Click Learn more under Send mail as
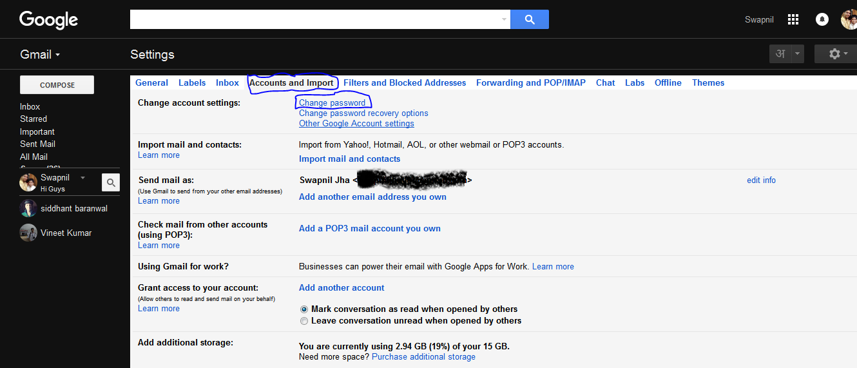This screenshot has width=857, height=368. pyautogui.click(x=159, y=200)
